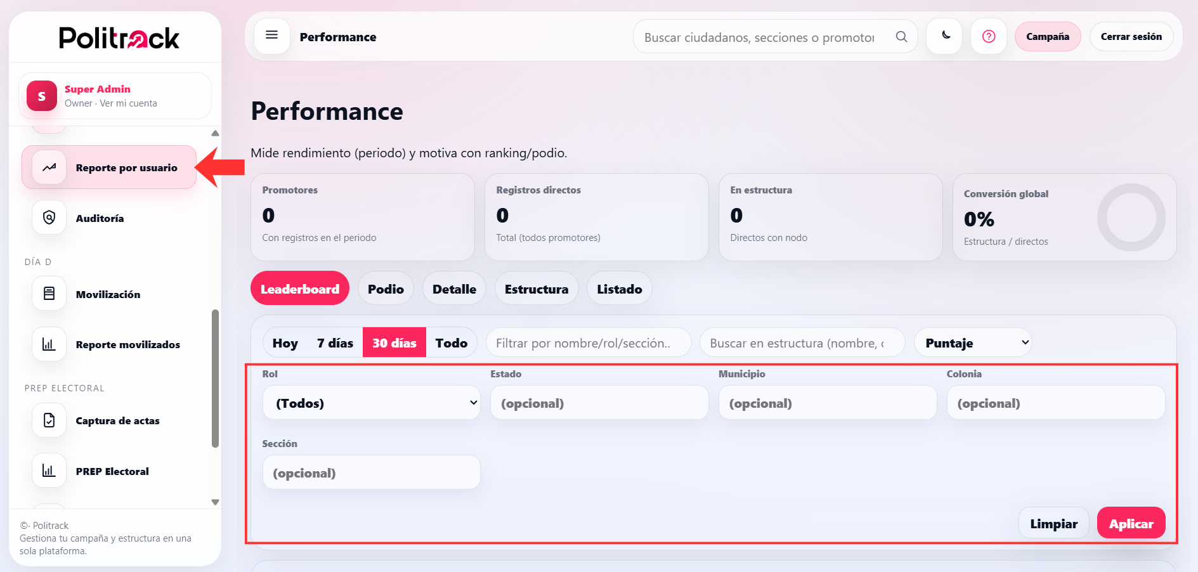Clear filters using Limpiar
This screenshot has width=1198, height=572.
(1053, 523)
